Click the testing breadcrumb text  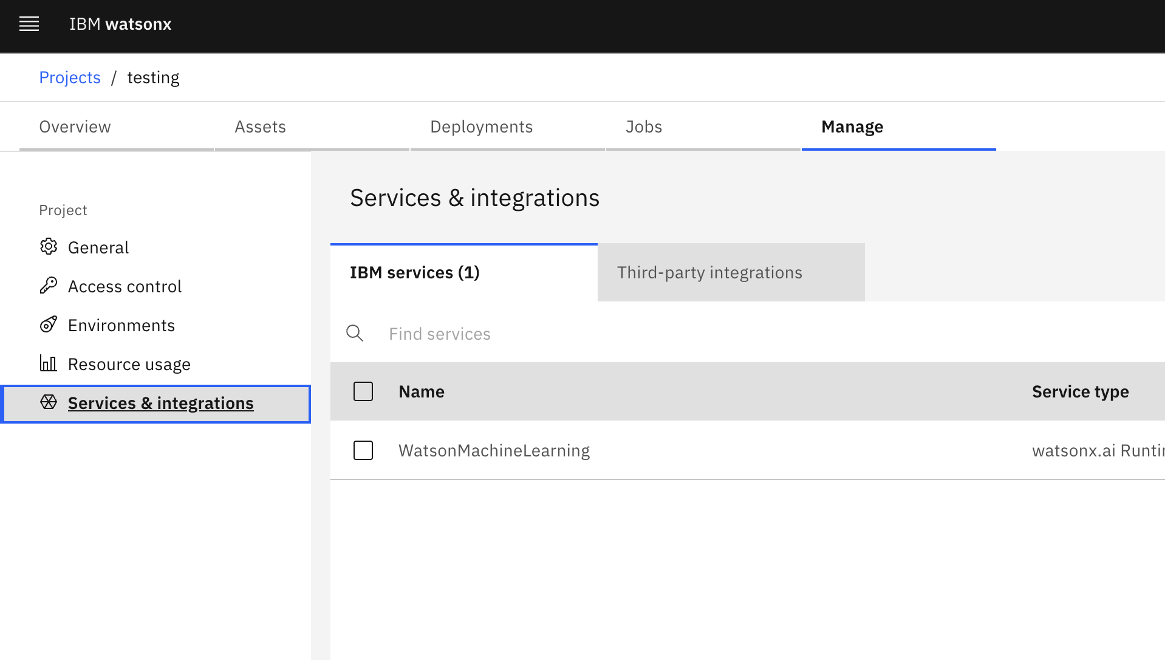tap(154, 78)
